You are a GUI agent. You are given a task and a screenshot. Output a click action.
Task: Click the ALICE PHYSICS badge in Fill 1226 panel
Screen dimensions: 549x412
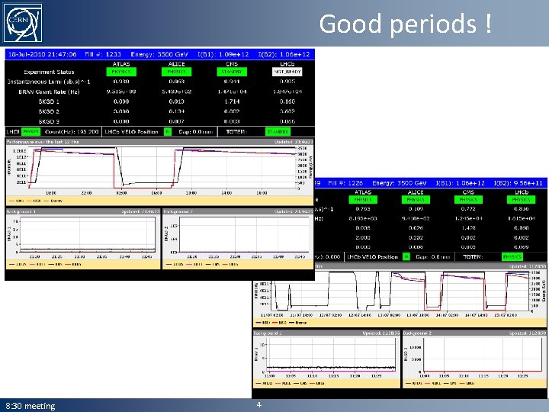coord(416,200)
